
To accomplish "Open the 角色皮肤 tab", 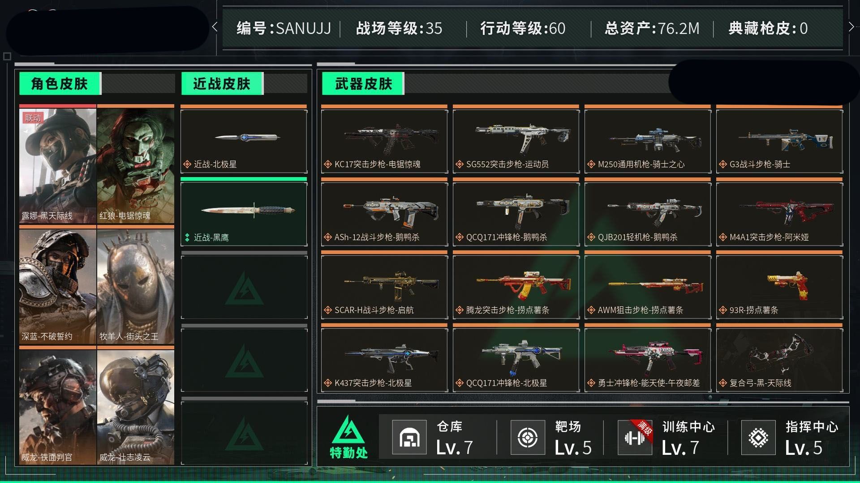I will [60, 84].
